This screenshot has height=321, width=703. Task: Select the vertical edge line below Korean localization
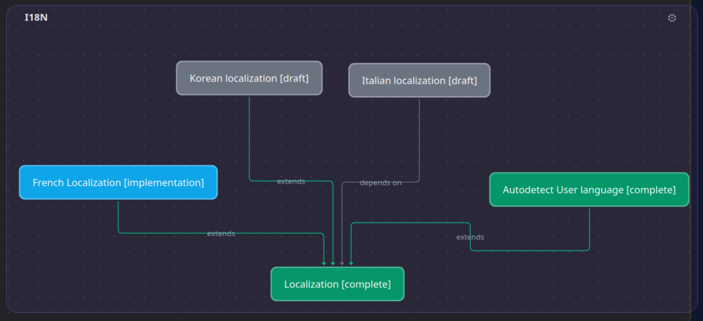(x=249, y=137)
